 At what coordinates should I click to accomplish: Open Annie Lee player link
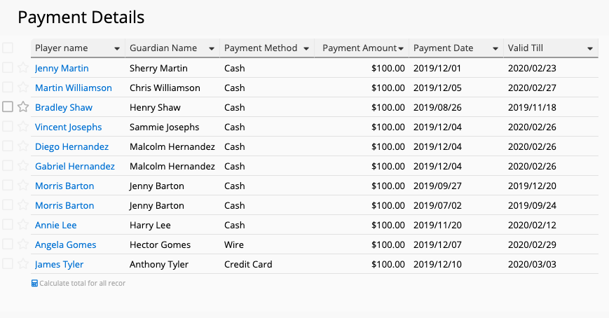click(56, 226)
